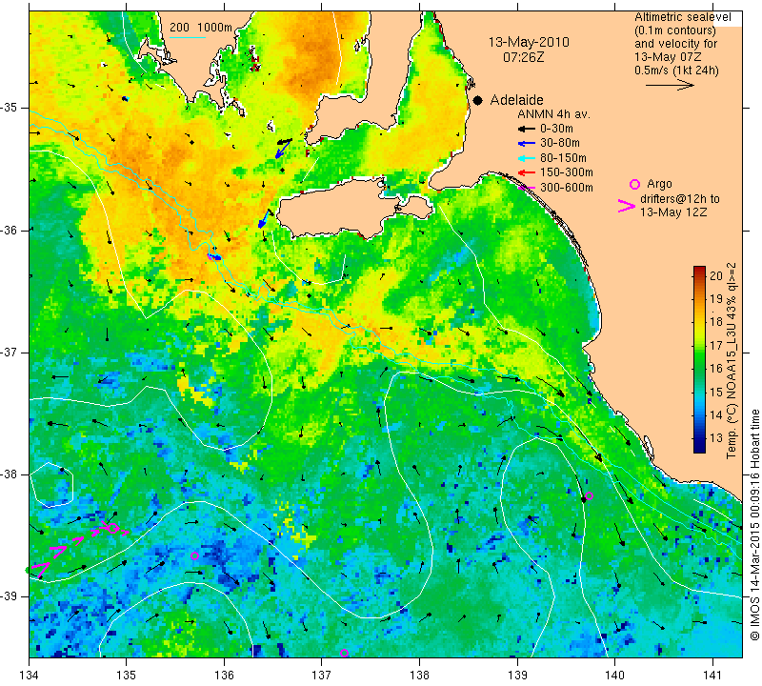
Task: Click the ANMN 4h av. legend heading
Action: [553, 114]
